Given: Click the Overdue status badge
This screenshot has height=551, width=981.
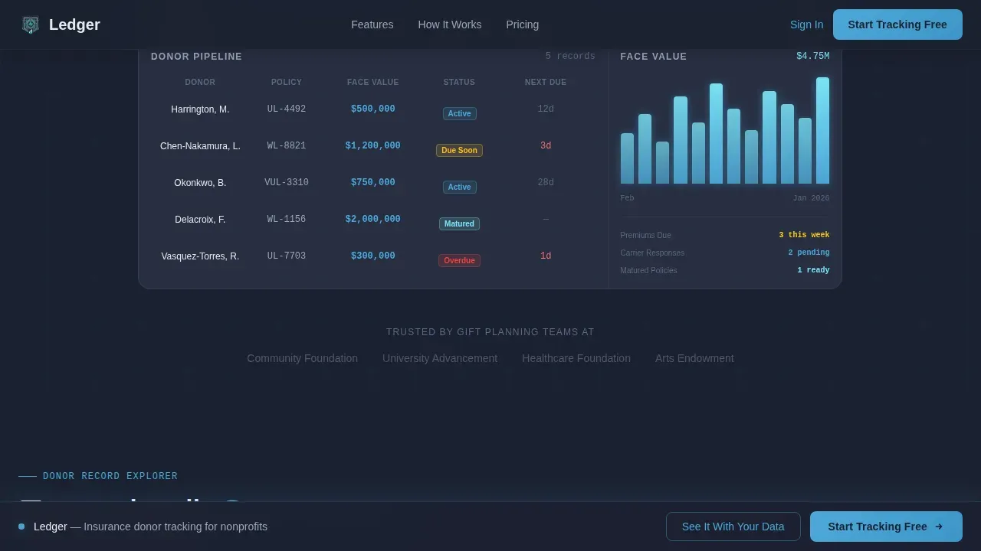Looking at the screenshot, I should 459,260.
